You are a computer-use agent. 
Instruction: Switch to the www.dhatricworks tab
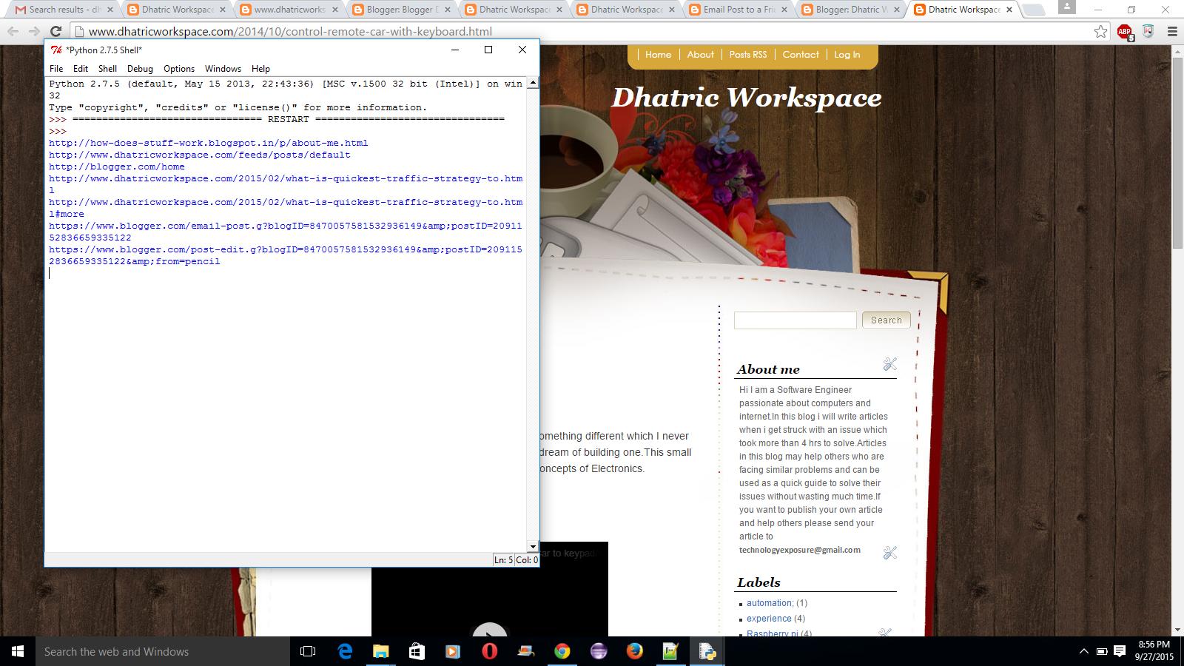tap(289, 10)
